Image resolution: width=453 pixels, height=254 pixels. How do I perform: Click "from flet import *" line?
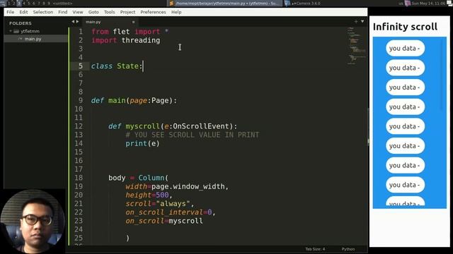[x=130, y=32]
